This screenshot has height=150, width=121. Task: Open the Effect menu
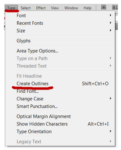[41, 8]
